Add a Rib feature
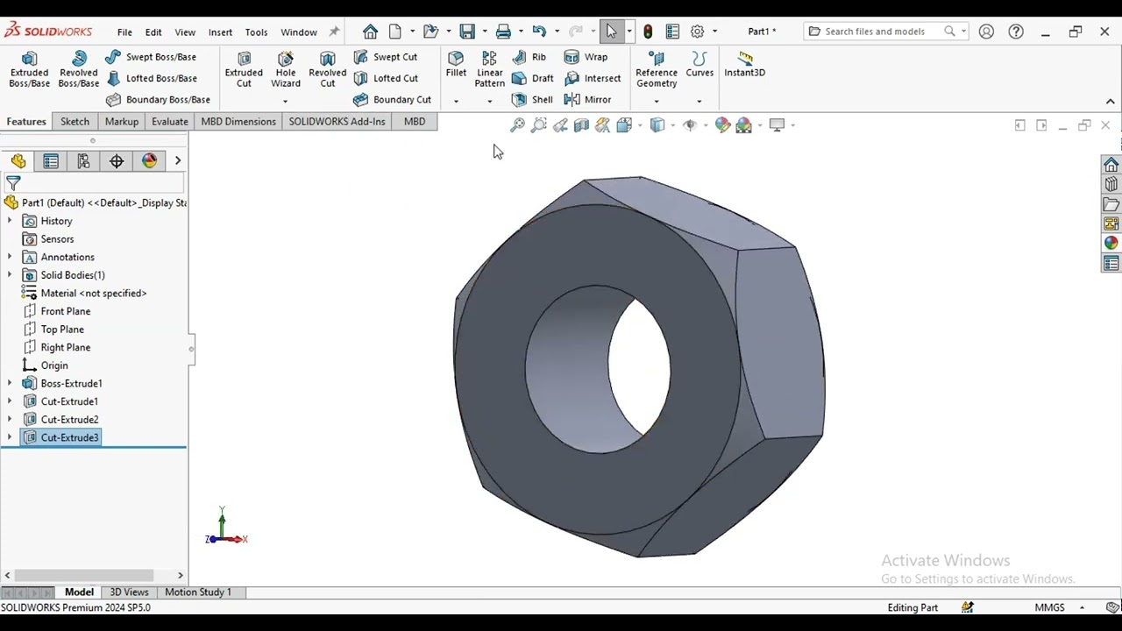The height and width of the screenshot is (631, 1122). click(529, 57)
